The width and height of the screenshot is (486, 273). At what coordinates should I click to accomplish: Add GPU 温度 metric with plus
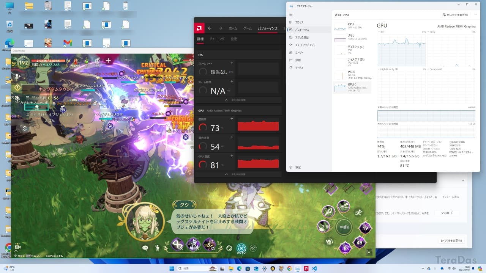tap(232, 156)
